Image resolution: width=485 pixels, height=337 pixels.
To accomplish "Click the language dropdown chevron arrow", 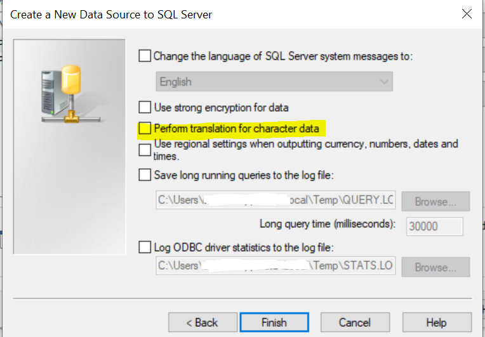I will pyautogui.click(x=384, y=82).
